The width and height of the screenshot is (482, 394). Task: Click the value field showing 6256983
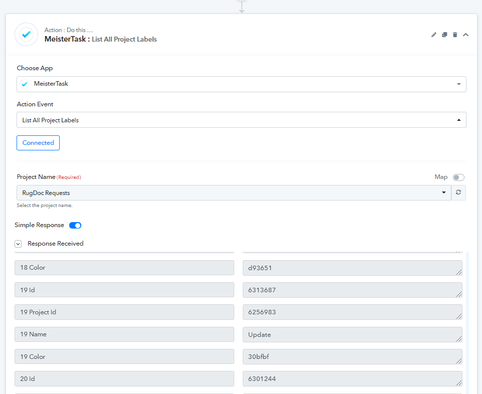tap(352, 312)
